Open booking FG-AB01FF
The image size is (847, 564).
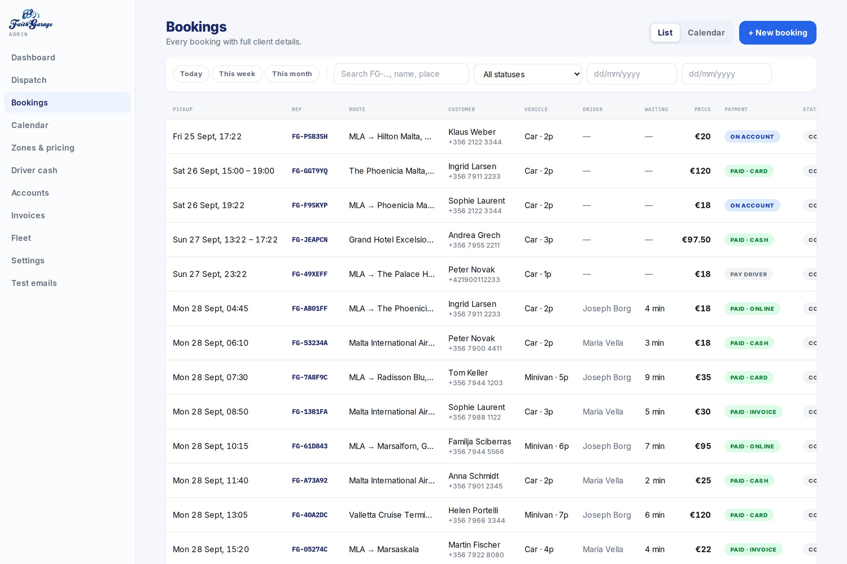pyautogui.click(x=310, y=308)
